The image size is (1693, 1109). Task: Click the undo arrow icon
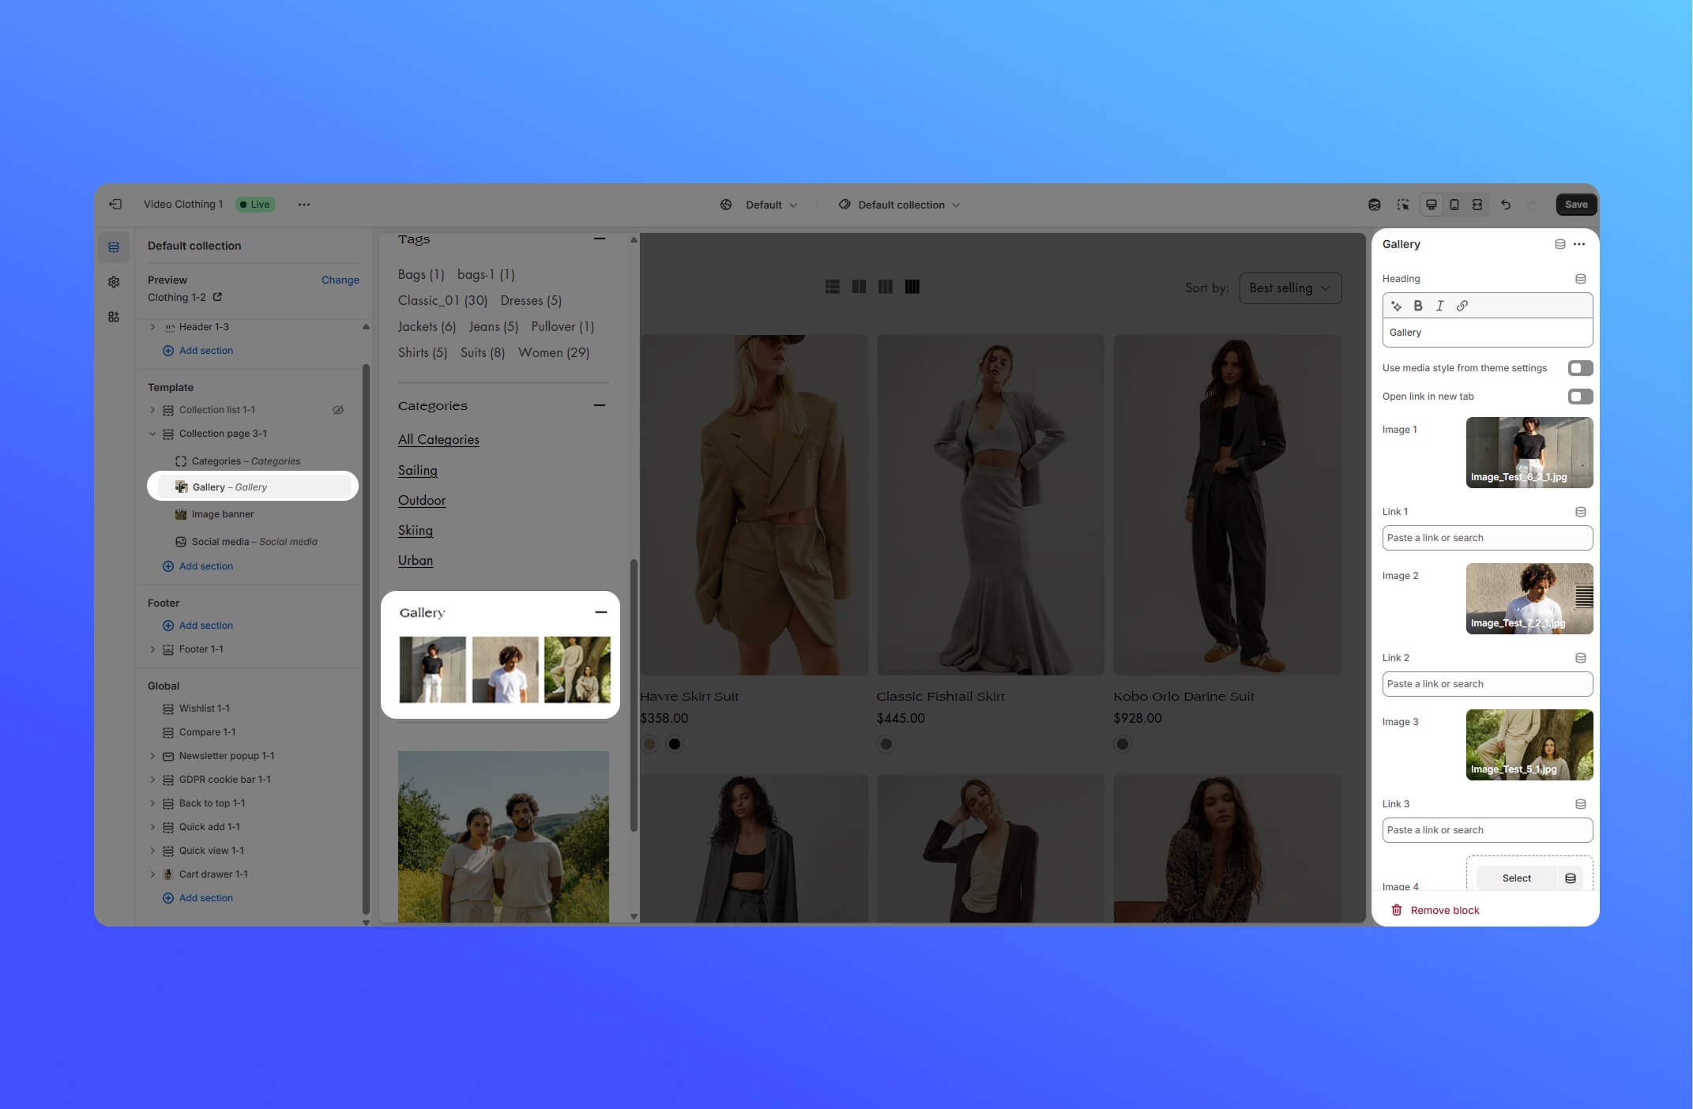click(x=1506, y=205)
